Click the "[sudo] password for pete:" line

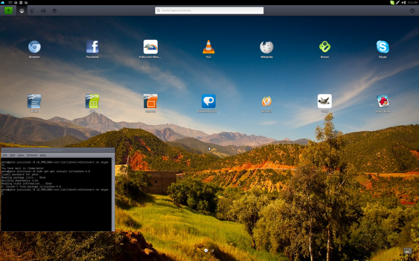coord(20,174)
